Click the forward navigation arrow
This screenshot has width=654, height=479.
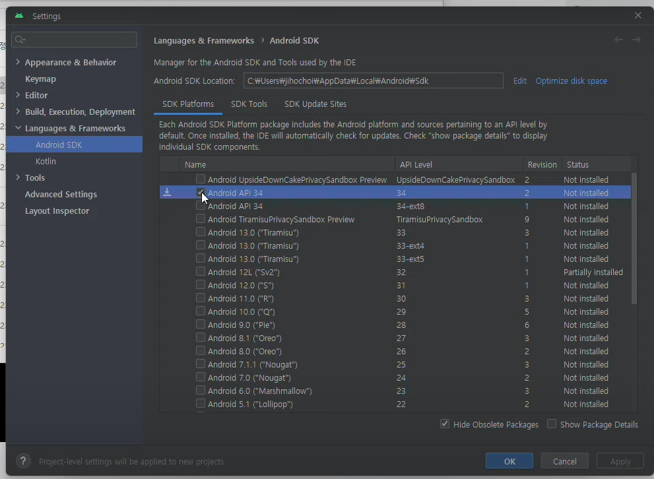coord(636,40)
